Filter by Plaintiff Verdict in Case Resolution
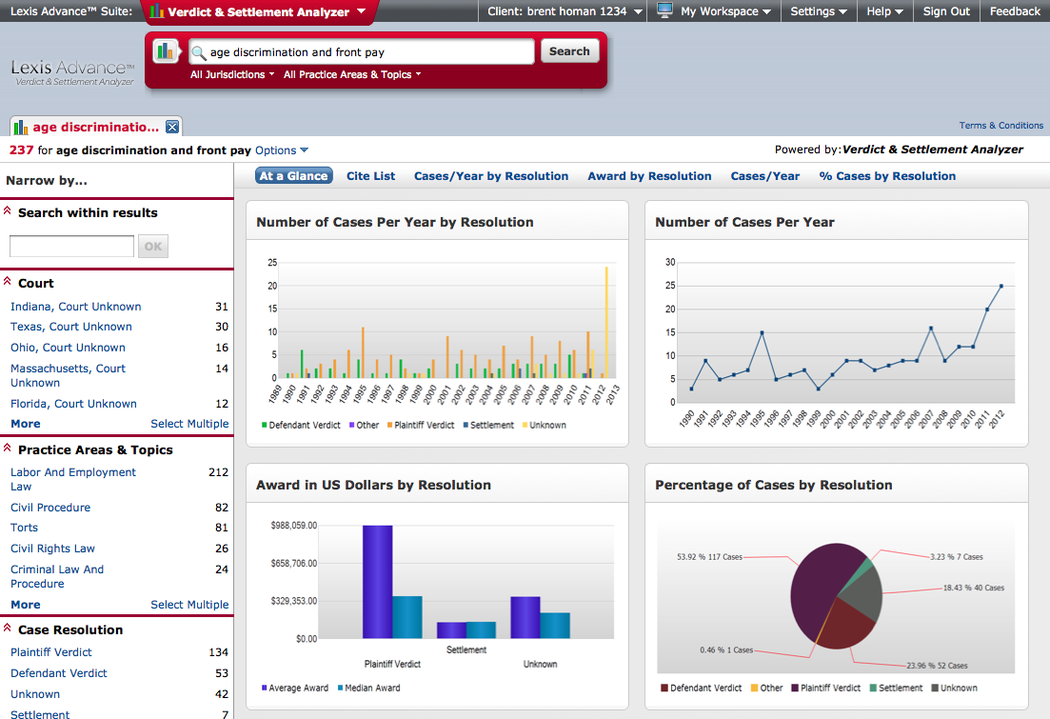This screenshot has width=1050, height=719. [x=50, y=652]
